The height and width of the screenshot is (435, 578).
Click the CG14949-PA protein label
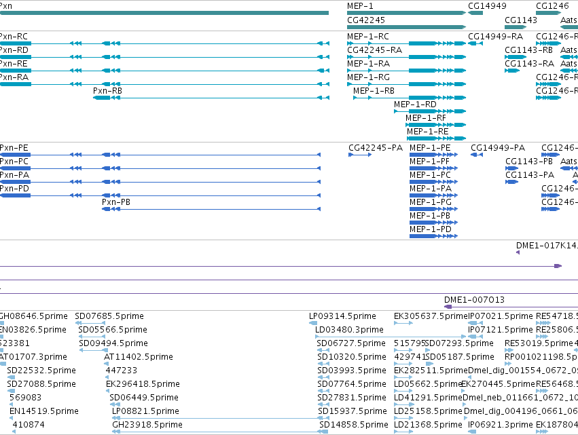498,148
